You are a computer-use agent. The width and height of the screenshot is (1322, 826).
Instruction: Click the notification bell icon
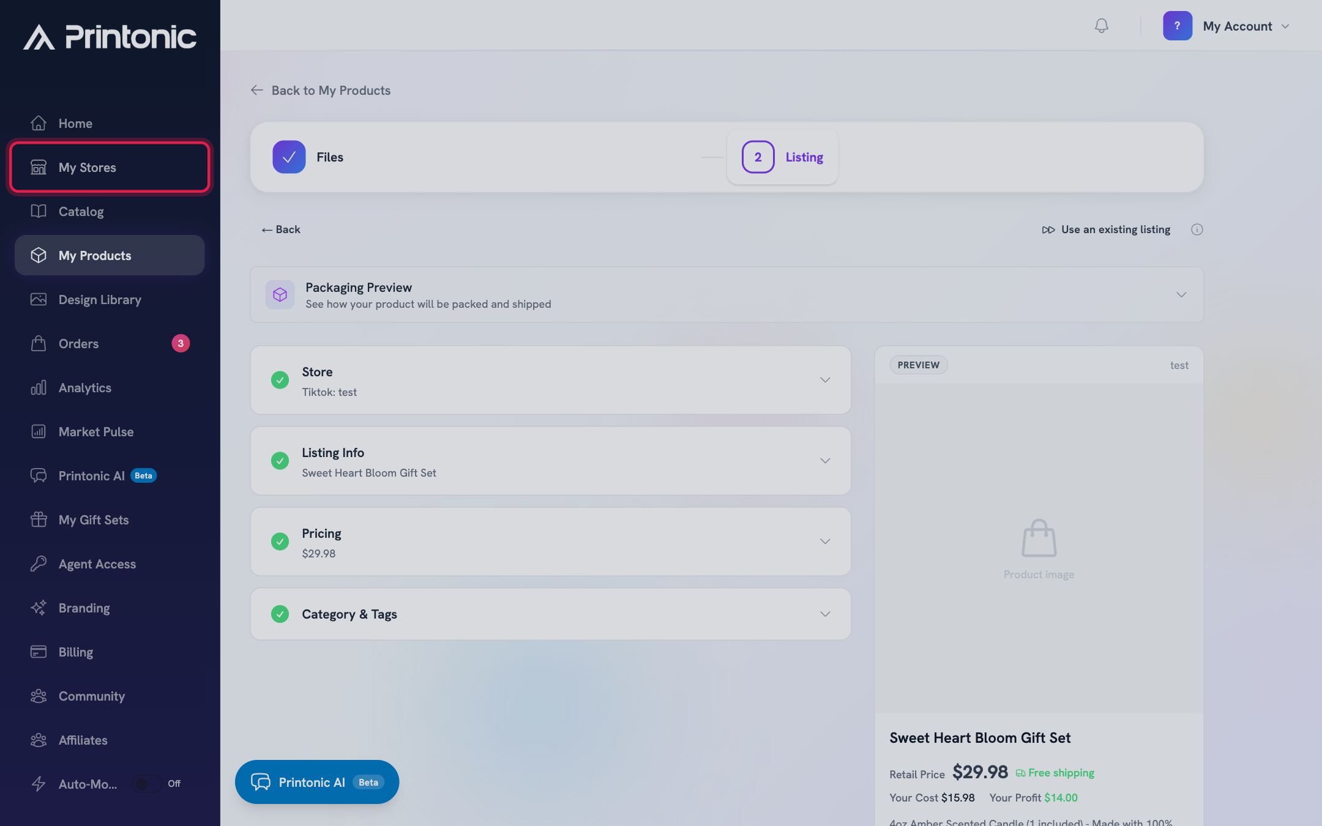click(1101, 26)
